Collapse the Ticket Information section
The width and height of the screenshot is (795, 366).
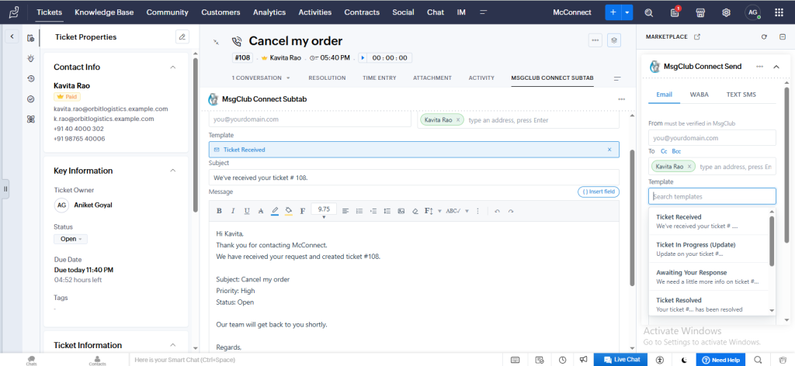(x=173, y=345)
